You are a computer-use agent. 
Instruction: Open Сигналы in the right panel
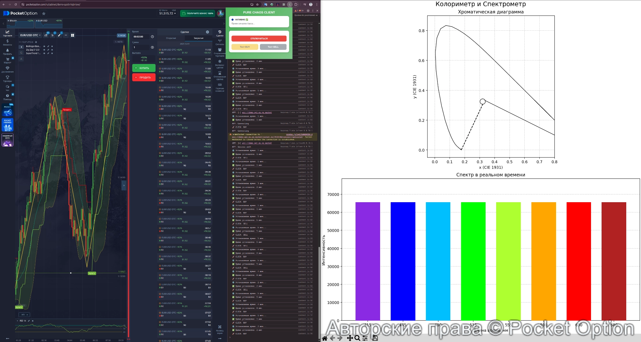pyautogui.click(x=220, y=42)
